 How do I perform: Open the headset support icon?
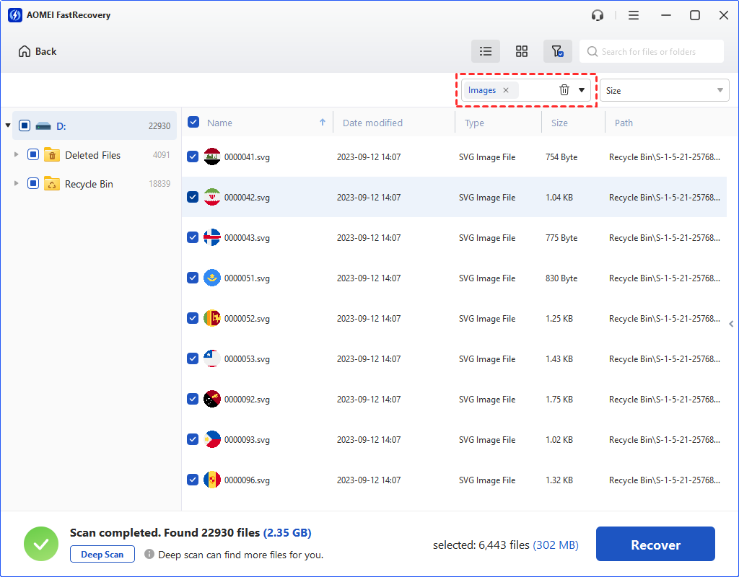[x=598, y=15]
